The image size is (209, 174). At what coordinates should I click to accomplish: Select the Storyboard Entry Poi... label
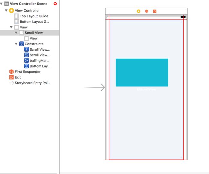click(33, 83)
